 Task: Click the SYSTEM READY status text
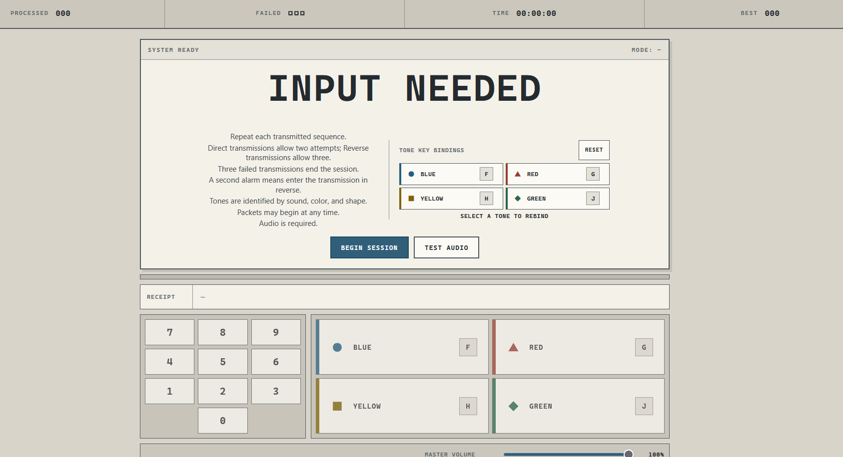(x=173, y=50)
